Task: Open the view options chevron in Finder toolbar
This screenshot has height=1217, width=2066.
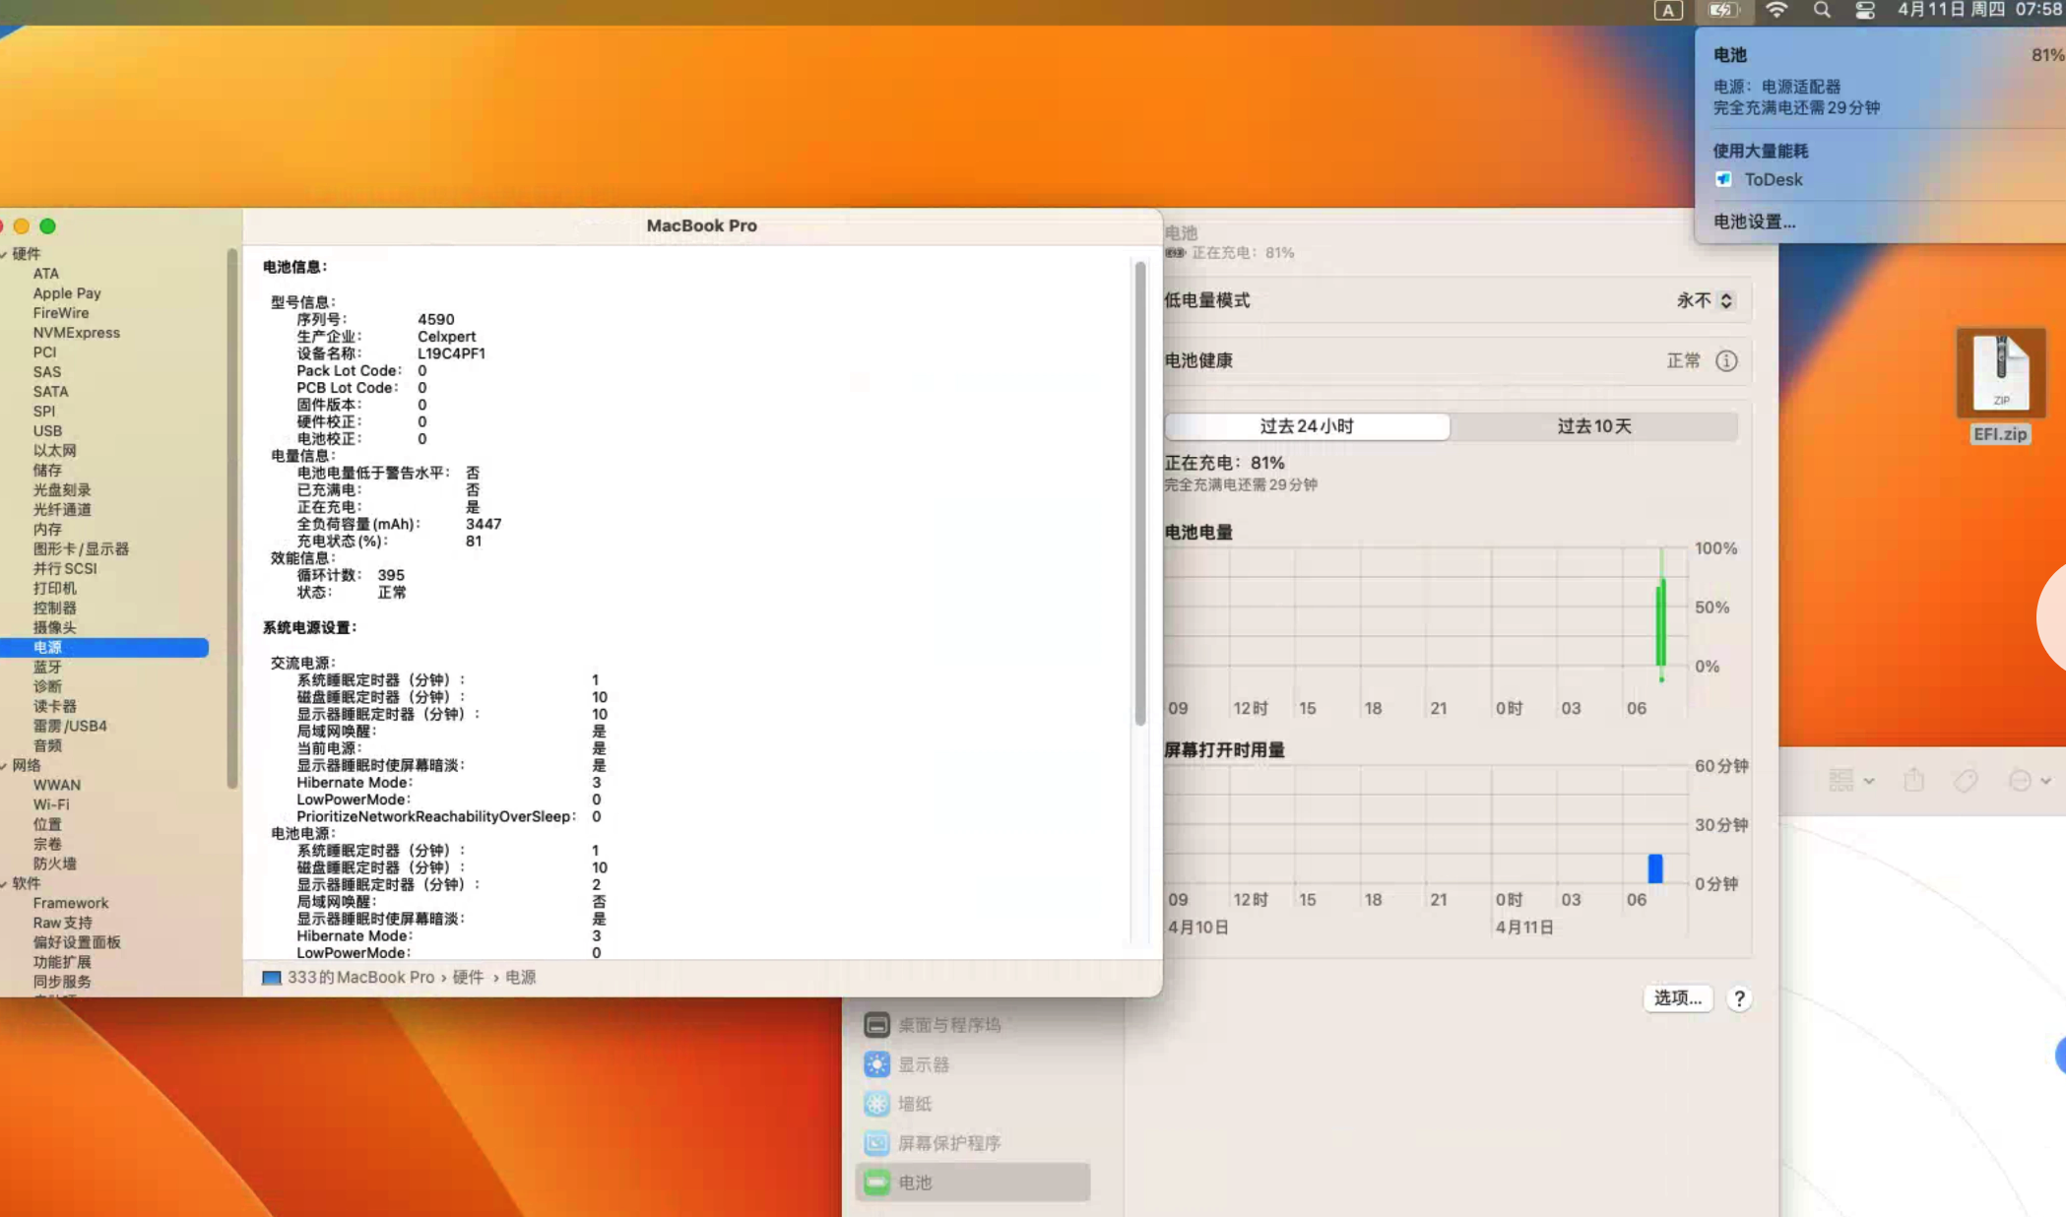Action: click(x=1869, y=779)
